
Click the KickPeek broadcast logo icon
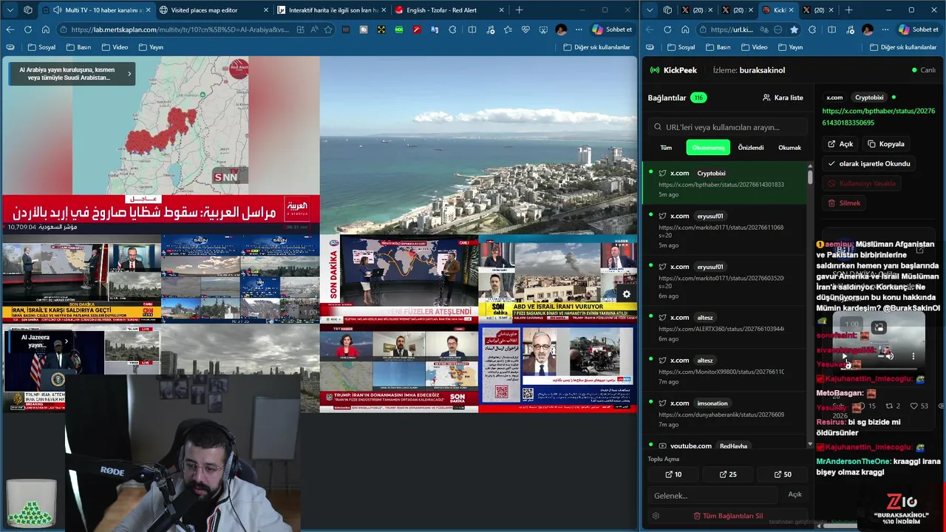[x=654, y=70]
